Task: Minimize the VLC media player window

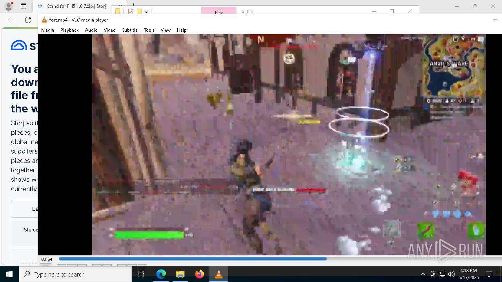Action: 495,20
